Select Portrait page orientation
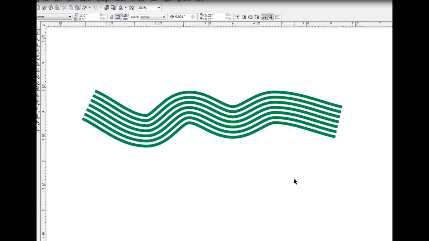 111,17
